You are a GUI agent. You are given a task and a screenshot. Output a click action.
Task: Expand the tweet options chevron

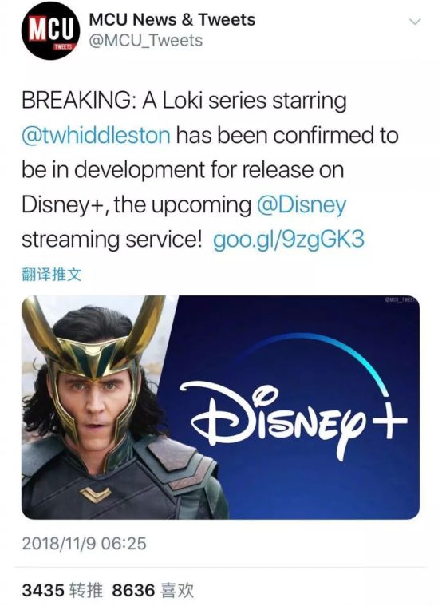415,22
